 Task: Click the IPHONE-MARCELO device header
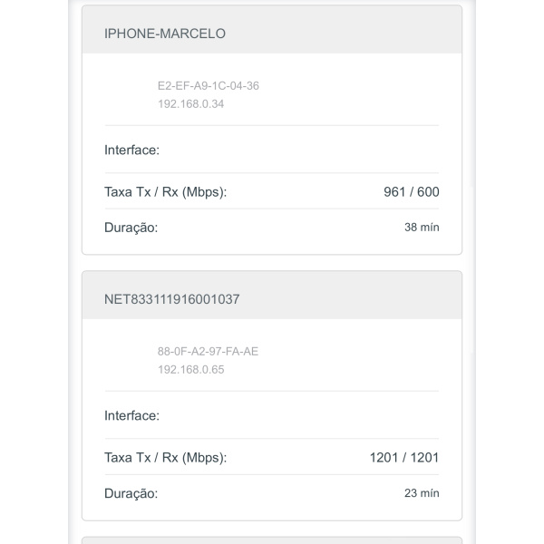point(165,34)
